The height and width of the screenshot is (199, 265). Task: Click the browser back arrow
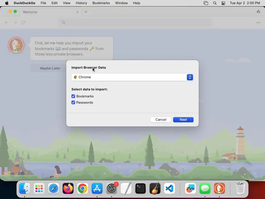coord(6,23)
